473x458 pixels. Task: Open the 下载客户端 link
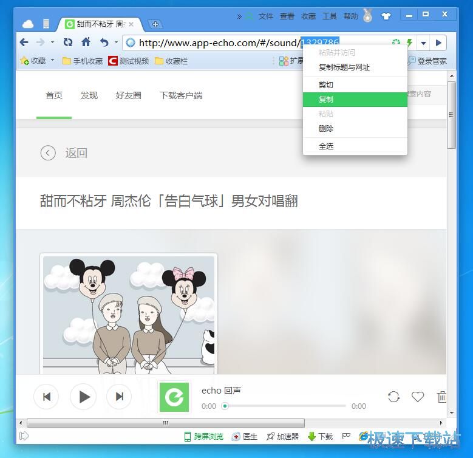point(181,95)
